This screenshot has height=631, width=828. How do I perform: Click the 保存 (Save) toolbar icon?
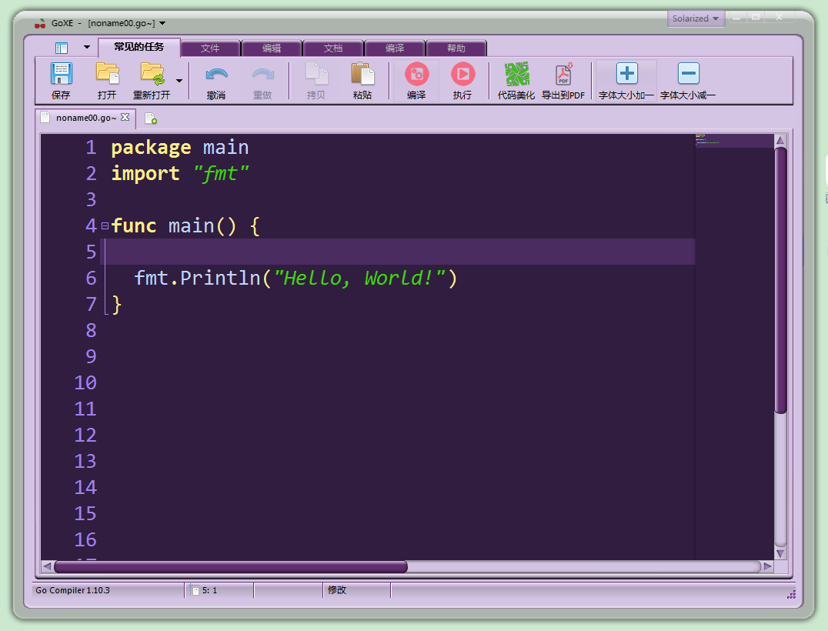(61, 75)
